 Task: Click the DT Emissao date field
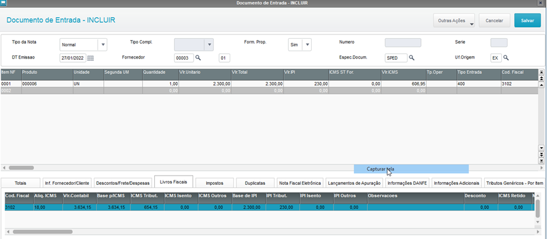(x=73, y=58)
